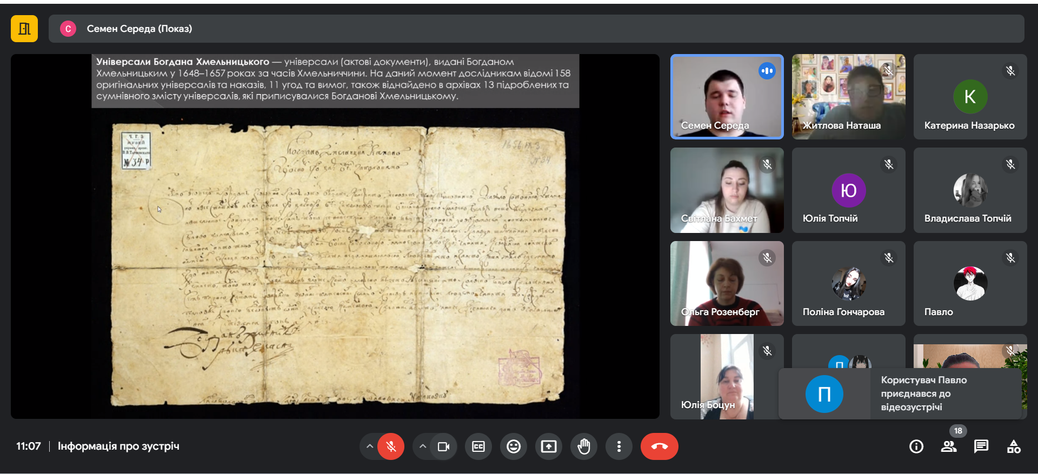The image size is (1038, 474).
Task: Expand audio settings arrow beside microphone
Action: 370,446
